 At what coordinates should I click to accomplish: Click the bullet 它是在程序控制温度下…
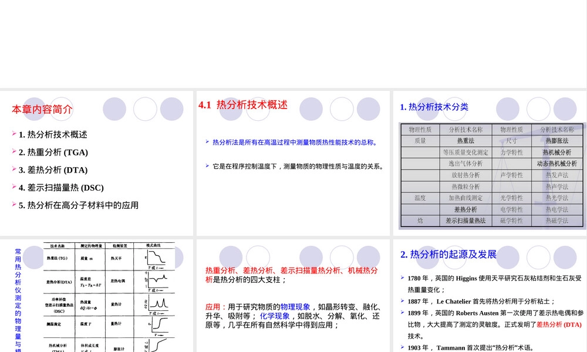298,166
